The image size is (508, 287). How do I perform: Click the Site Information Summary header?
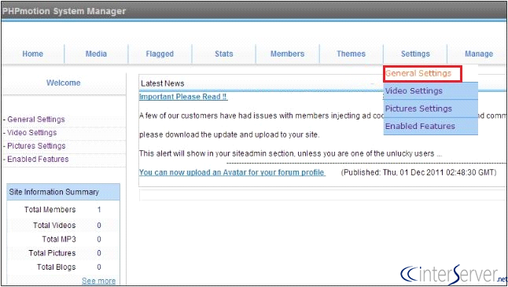[x=63, y=192]
